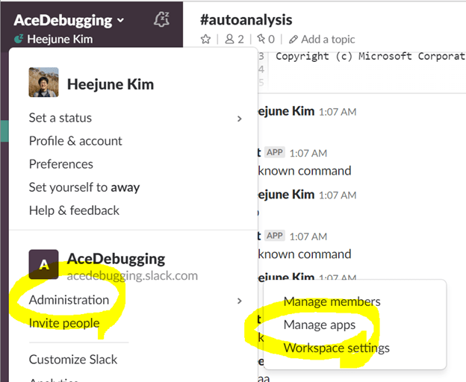Select Customize Slack
The width and height of the screenshot is (466, 382).
[x=73, y=360]
